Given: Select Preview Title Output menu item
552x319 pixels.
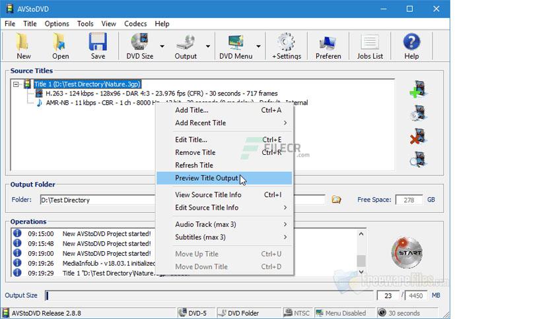Looking at the screenshot, I should coord(224,178).
